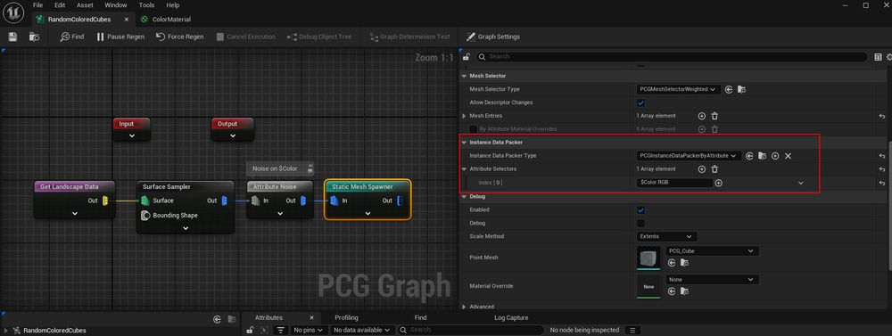This screenshot has width=892, height=336.
Task: Delete all Attribute Selectors elements with trash icon
Action: point(714,168)
